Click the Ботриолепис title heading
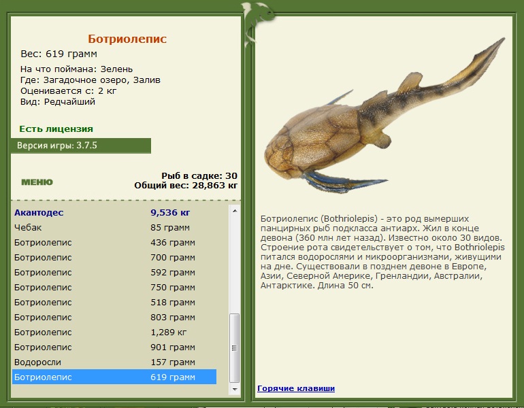Screen dimensions: 524x408 pos(127,39)
